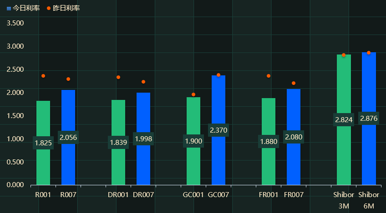Click the 2.500 y-axis tick label
Viewport: 386px width, 213px height.
click(15, 69)
